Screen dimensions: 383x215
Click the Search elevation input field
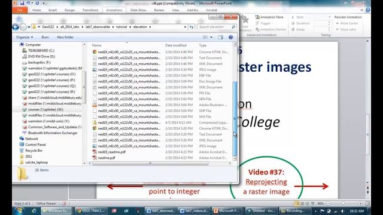pos(217,27)
